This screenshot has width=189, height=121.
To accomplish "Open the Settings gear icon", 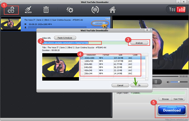I will click(x=70, y=10).
